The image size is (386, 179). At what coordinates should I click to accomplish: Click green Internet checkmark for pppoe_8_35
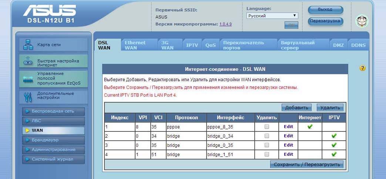click(310, 127)
